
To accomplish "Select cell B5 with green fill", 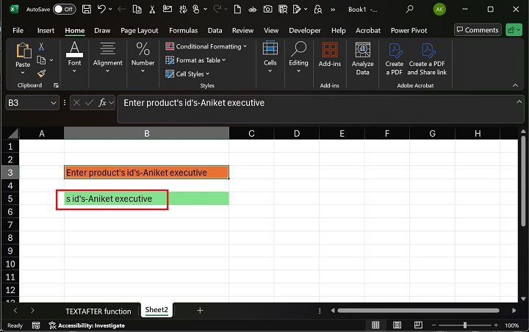I will coord(146,198).
